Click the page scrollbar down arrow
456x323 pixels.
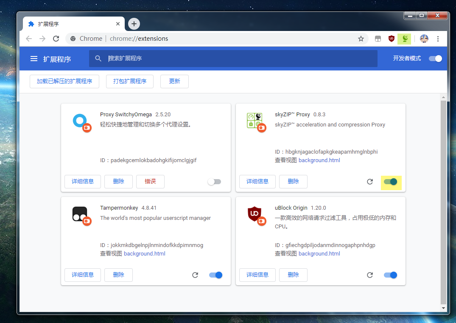(x=443, y=308)
